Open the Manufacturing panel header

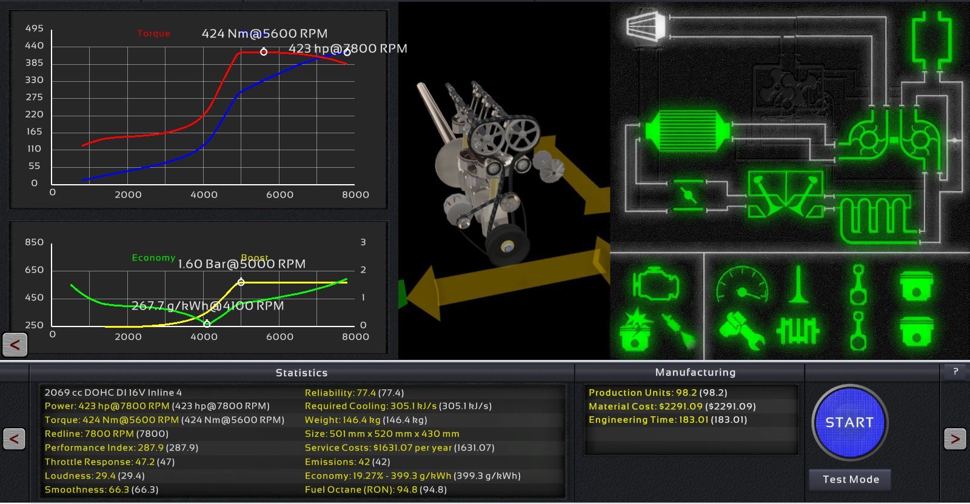tap(695, 372)
